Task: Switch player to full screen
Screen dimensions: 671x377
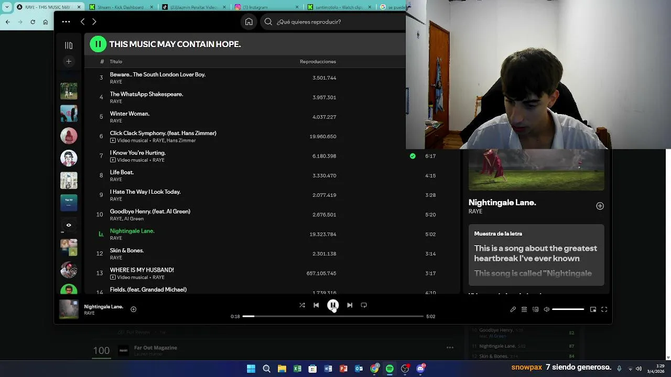Action: tap(604, 309)
